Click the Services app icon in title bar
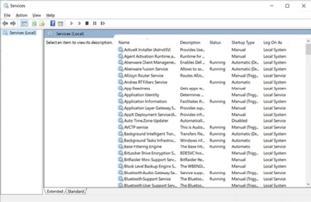Image resolution: width=311 pixels, height=202 pixels. click(6, 6)
